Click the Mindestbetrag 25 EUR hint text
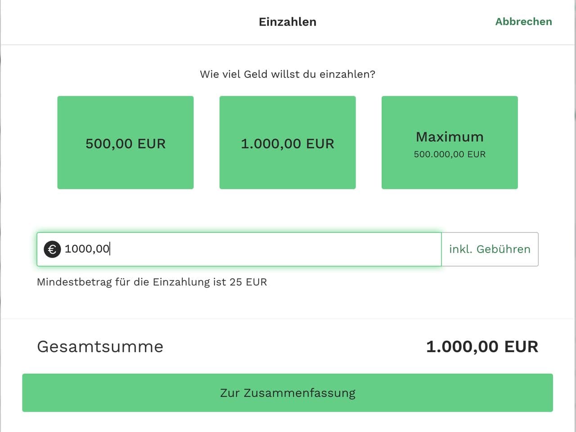576x432 pixels. click(152, 282)
